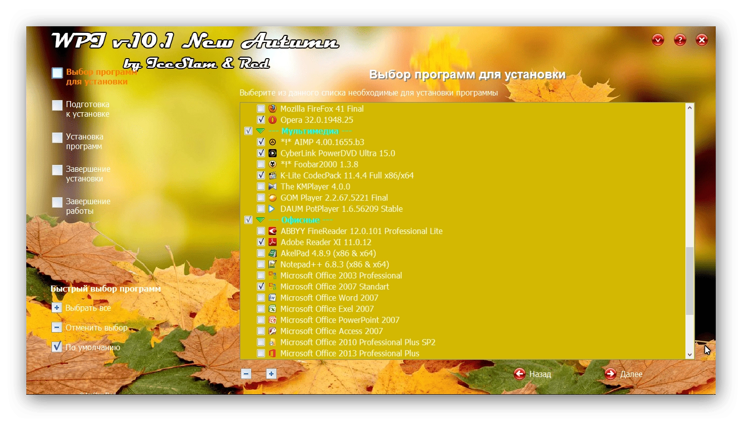Click the Office Access 2007 icon

coord(273,331)
